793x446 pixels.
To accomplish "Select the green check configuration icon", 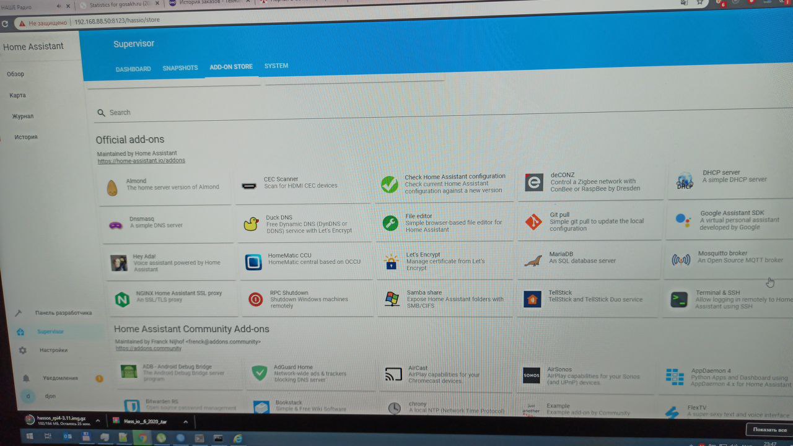I will 390,184.
